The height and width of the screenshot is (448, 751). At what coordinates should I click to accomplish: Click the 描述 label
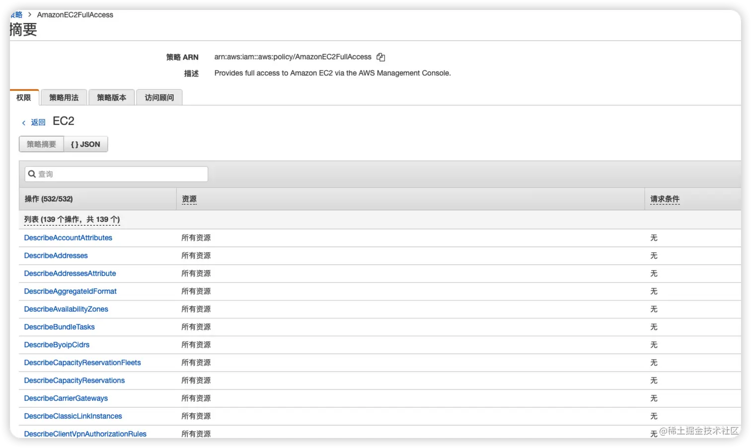tap(191, 74)
